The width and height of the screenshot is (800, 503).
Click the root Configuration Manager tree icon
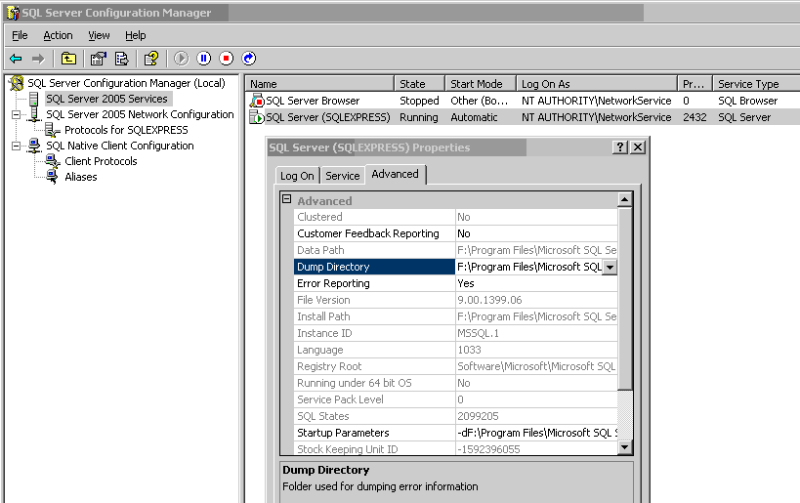click(x=17, y=83)
